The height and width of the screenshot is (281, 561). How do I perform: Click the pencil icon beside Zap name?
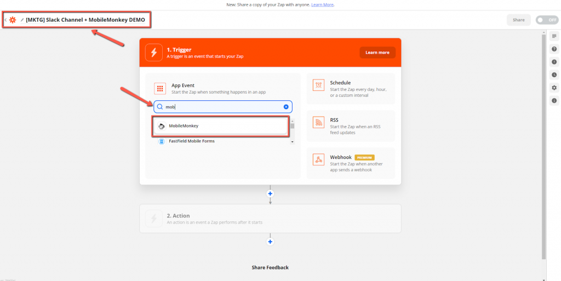(x=22, y=20)
